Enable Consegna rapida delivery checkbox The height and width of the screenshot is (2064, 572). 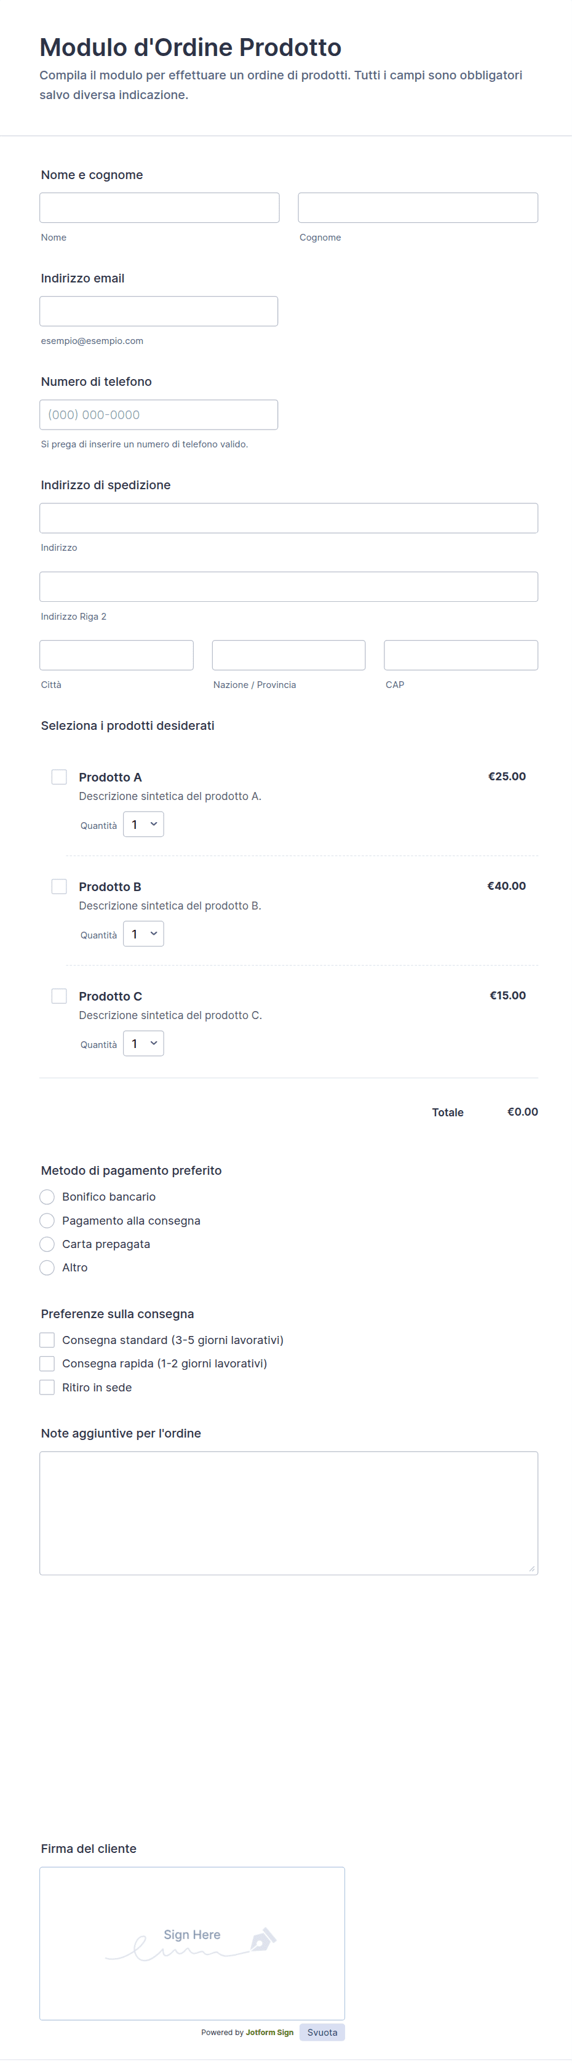(x=47, y=1364)
